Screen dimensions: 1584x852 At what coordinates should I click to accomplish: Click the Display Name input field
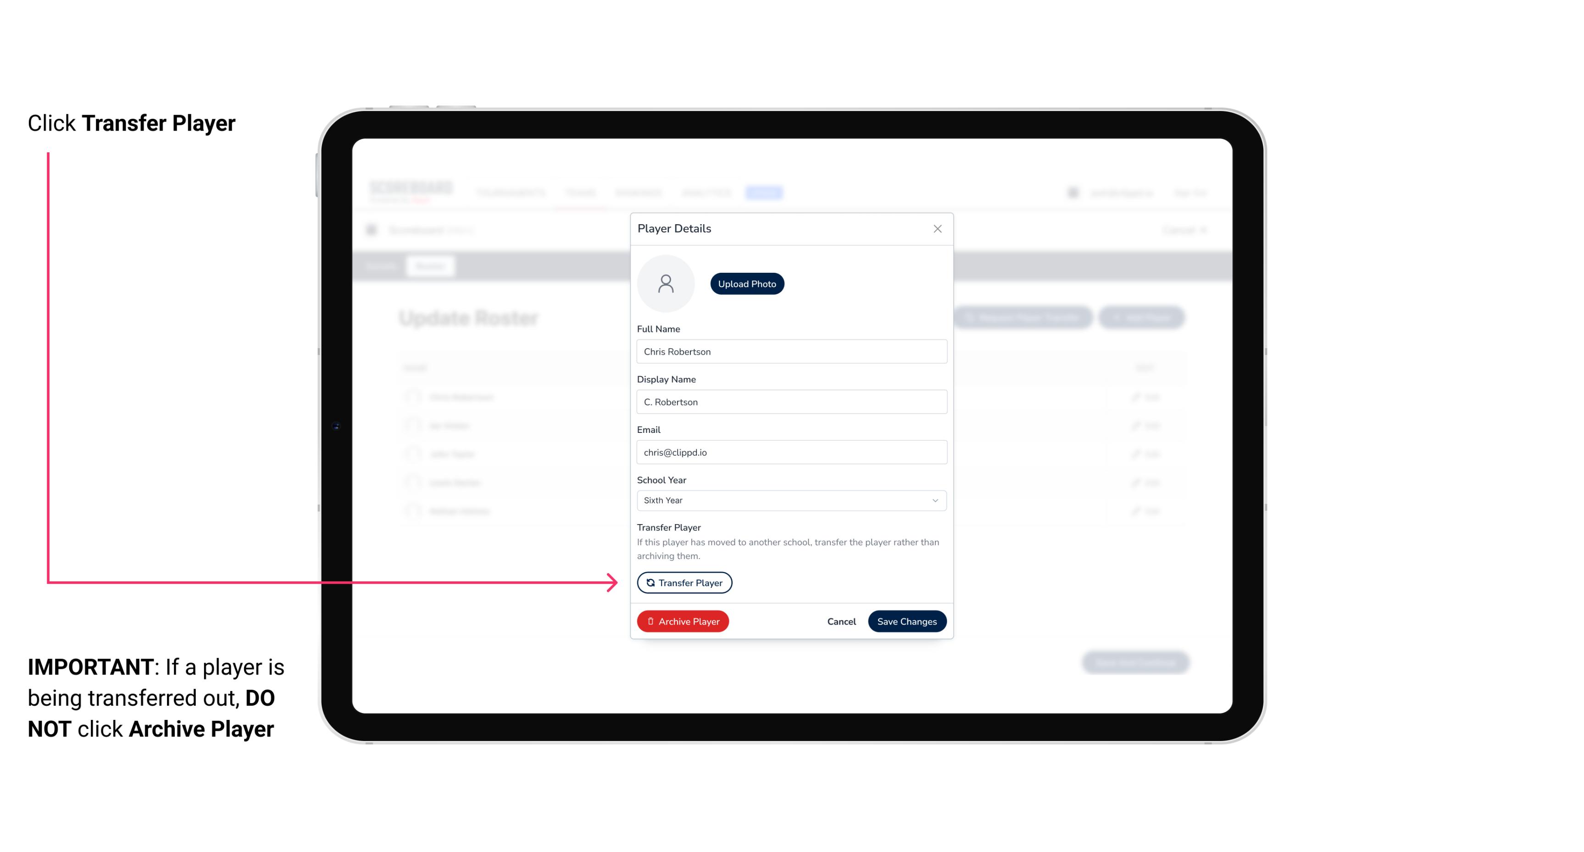pos(790,402)
